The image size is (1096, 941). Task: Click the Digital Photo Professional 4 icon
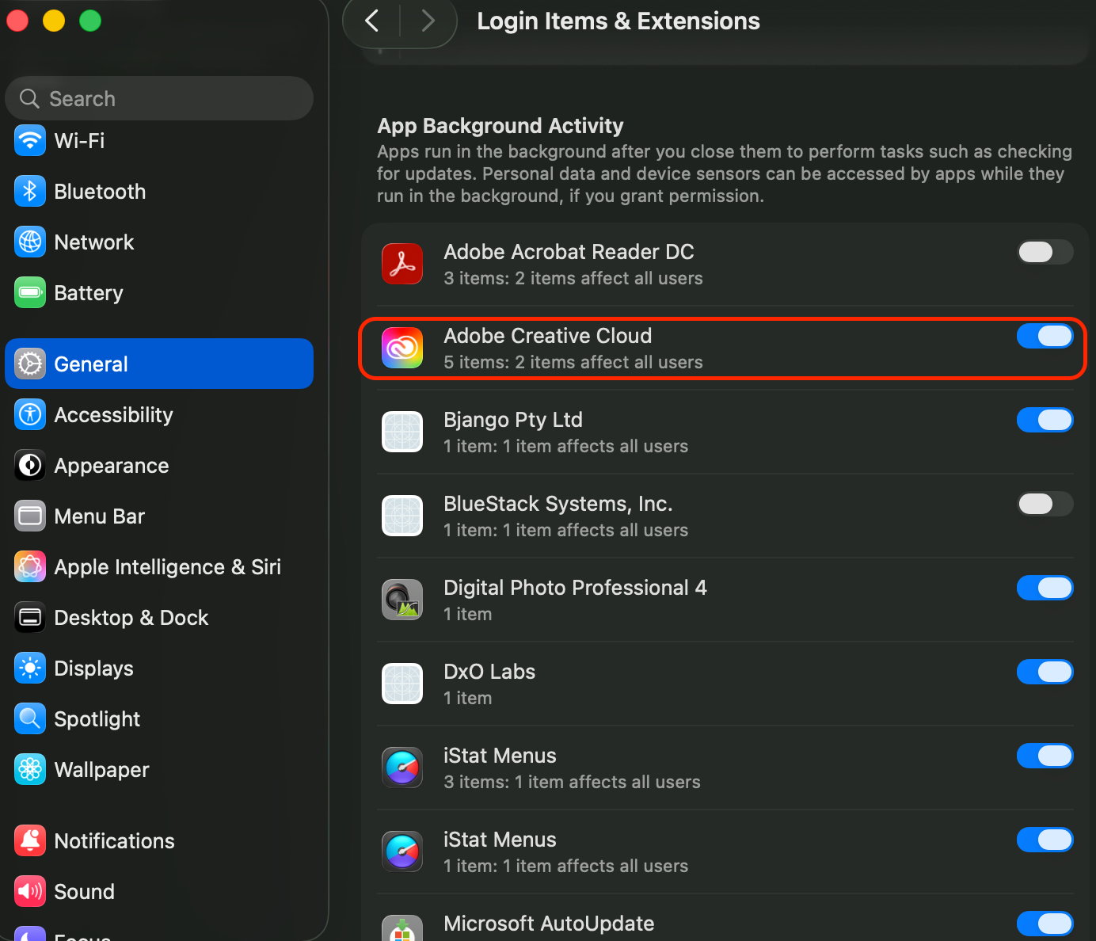click(402, 600)
